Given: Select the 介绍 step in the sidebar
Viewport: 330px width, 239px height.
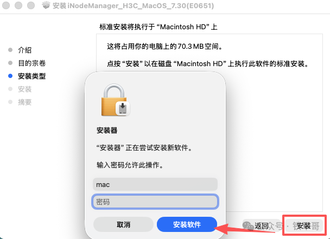Looking at the screenshot, I should [x=24, y=50].
